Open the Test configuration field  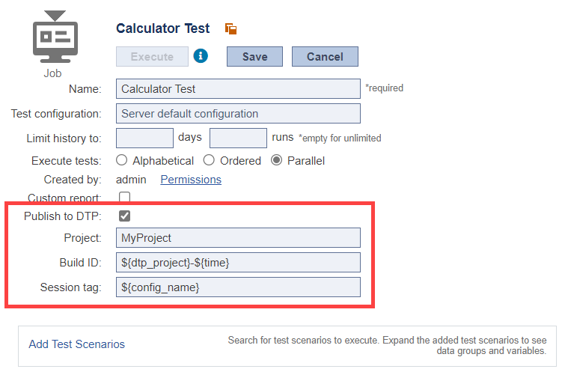tap(238, 113)
